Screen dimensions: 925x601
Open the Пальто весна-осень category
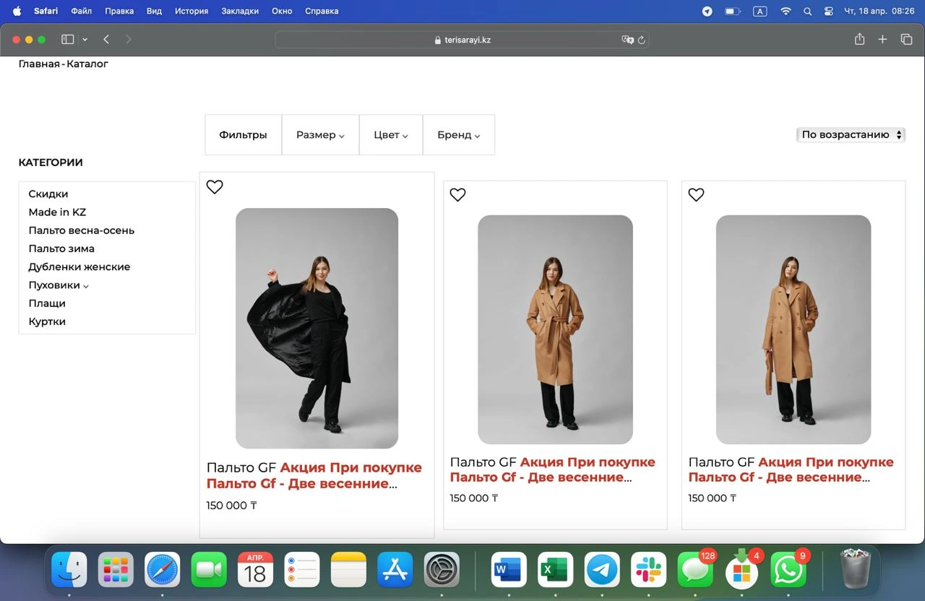pos(82,230)
